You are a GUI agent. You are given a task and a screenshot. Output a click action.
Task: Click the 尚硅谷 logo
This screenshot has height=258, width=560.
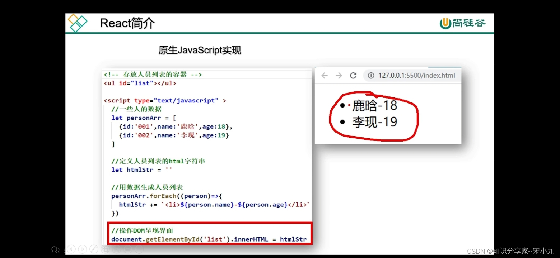coord(462,23)
